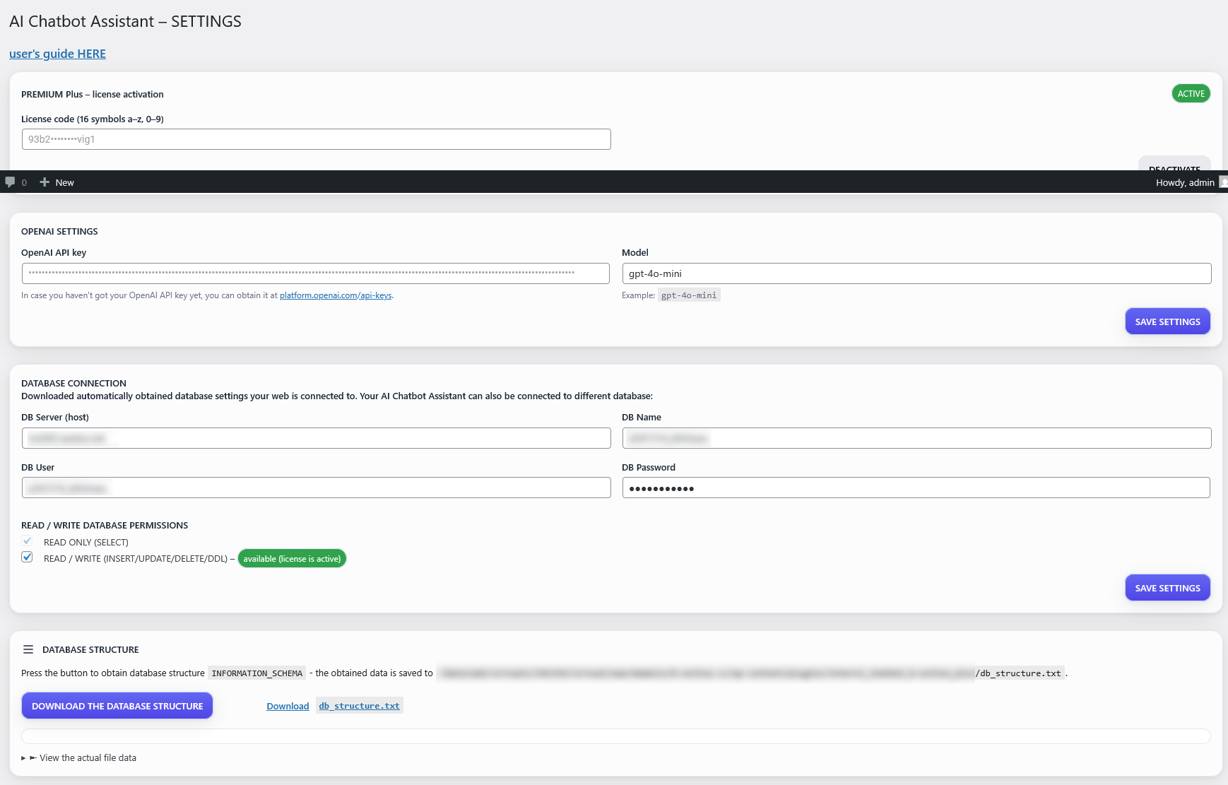1228x785 pixels.
Task: Click the comments bubble icon in admin bar
Action: pos(10,182)
